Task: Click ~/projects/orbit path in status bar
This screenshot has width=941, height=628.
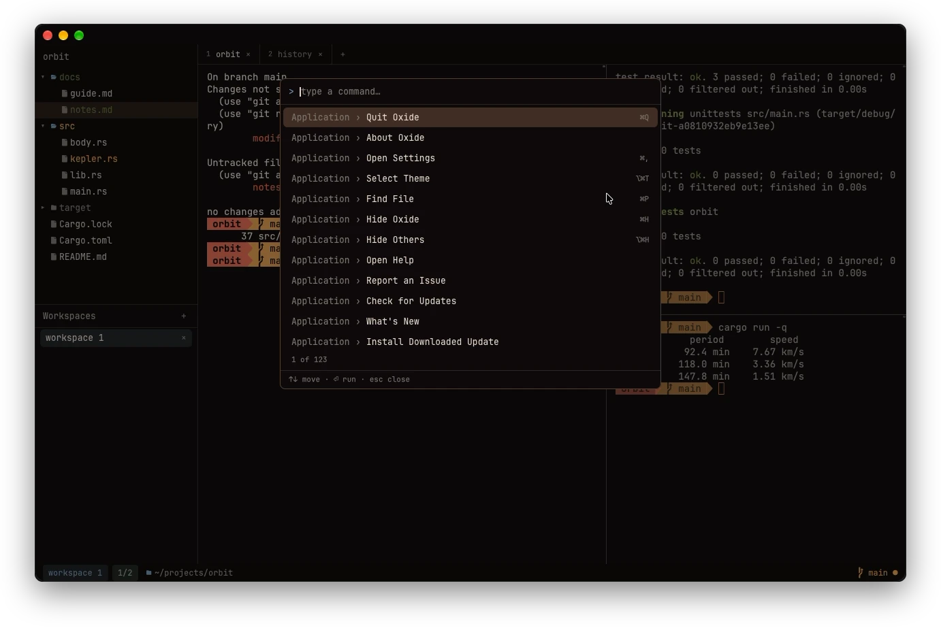Action: (x=189, y=573)
